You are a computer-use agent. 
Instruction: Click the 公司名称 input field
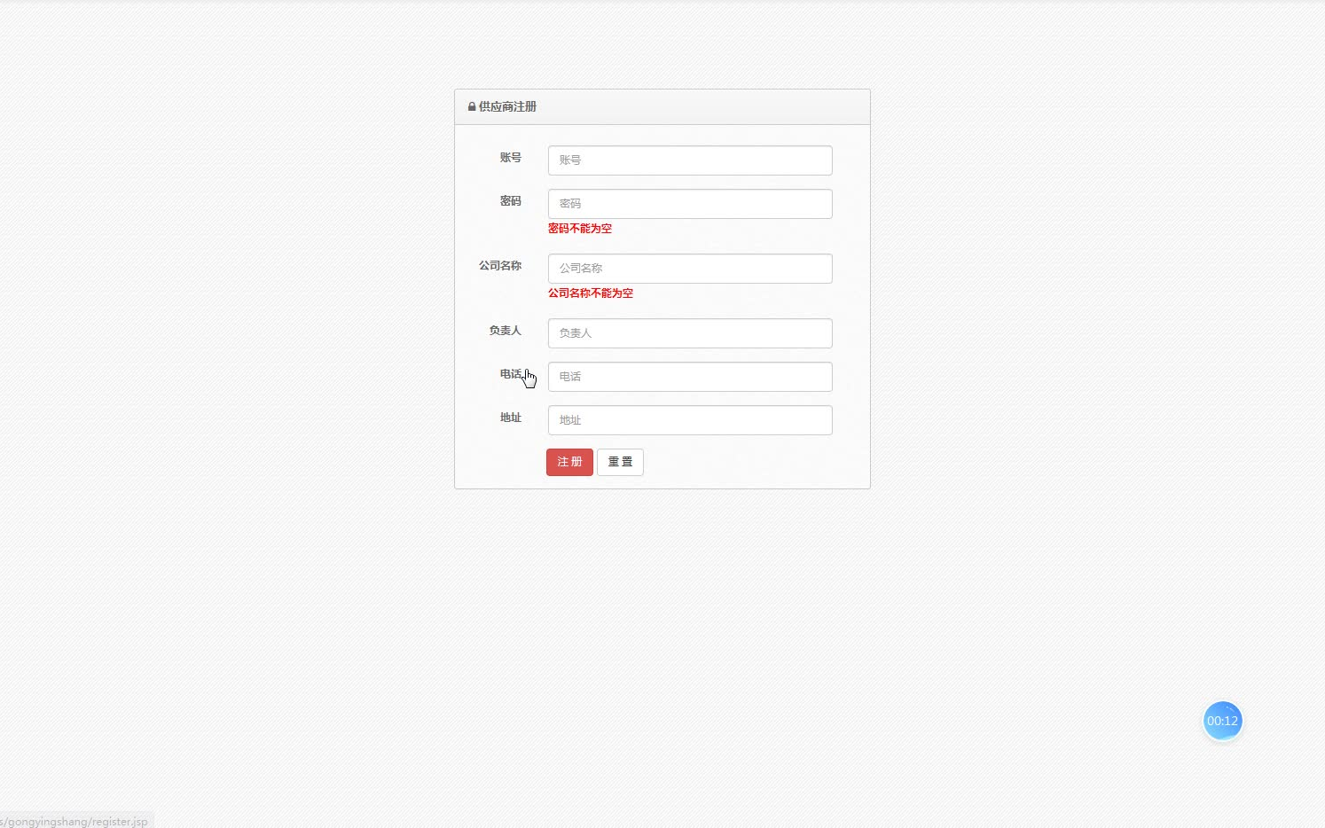690,269
